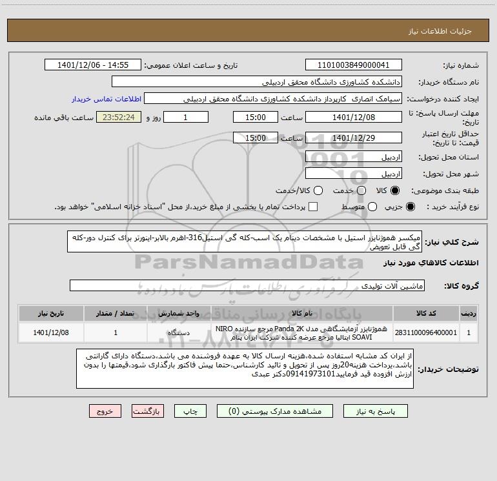497x481 pixels.
Task: Click the request creator name field
Action: 273,99
